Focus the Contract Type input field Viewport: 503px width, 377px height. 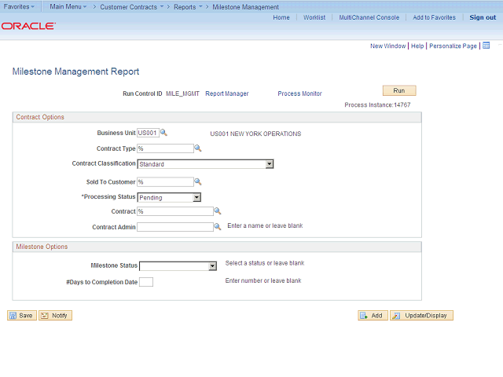click(x=165, y=148)
